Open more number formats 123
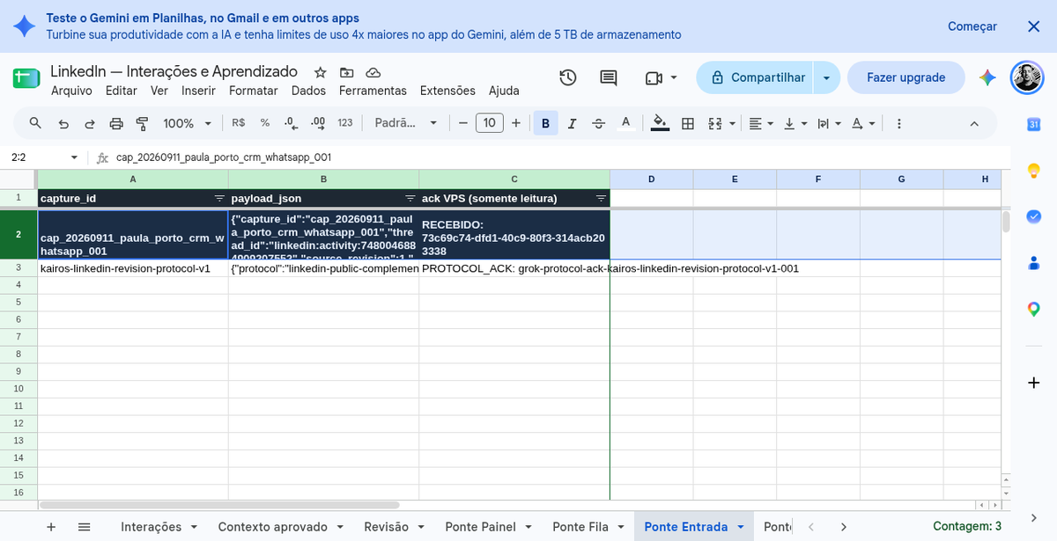 pos(345,123)
